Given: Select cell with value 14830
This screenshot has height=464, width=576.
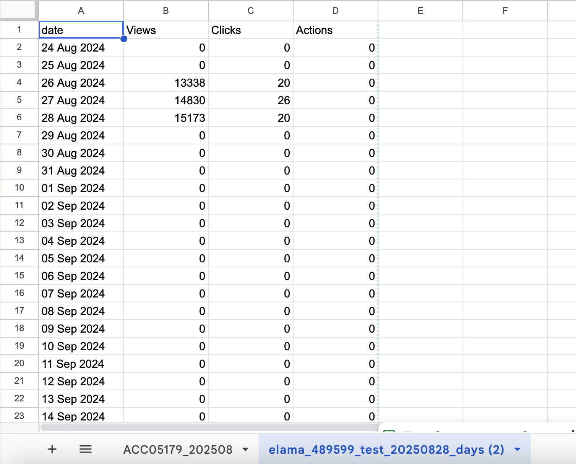Looking at the screenshot, I should [166, 100].
